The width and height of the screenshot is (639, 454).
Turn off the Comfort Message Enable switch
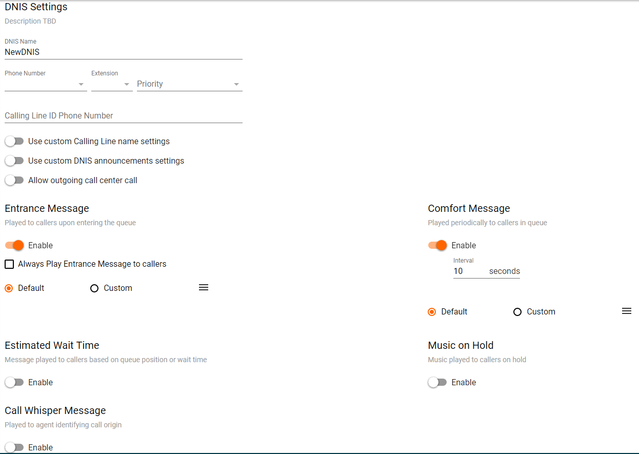click(437, 245)
